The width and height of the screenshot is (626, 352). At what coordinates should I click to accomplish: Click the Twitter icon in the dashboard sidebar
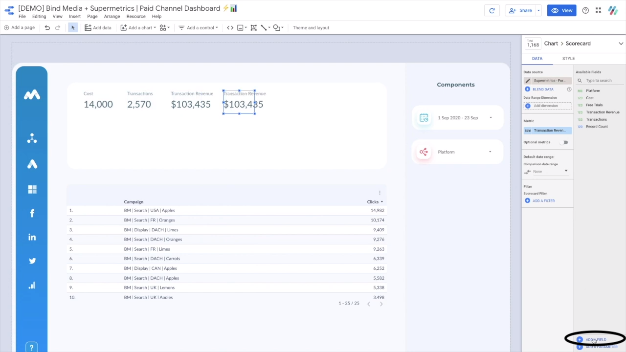pyautogui.click(x=32, y=261)
